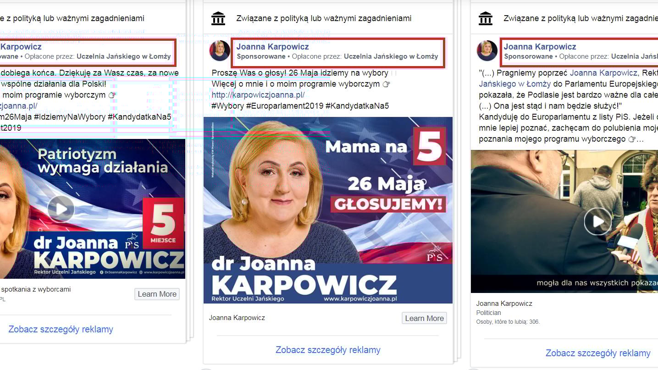Open Zobacz szczegóły reklamy in right card

pyautogui.click(x=598, y=353)
